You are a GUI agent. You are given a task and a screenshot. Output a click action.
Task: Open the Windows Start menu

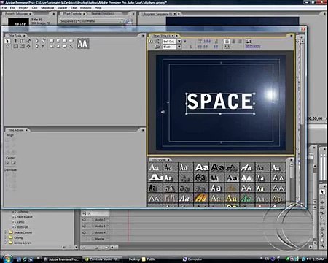click(7, 259)
